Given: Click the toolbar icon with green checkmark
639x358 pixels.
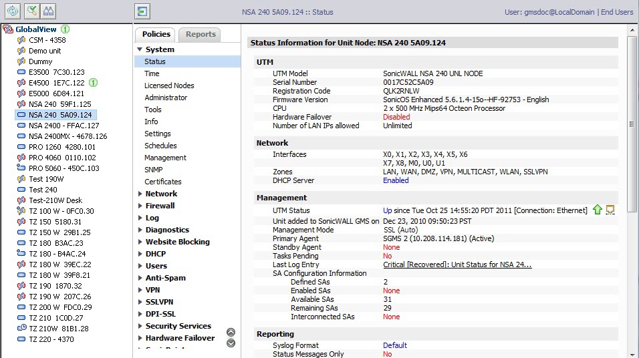Looking at the screenshot, I should [x=32, y=11].
